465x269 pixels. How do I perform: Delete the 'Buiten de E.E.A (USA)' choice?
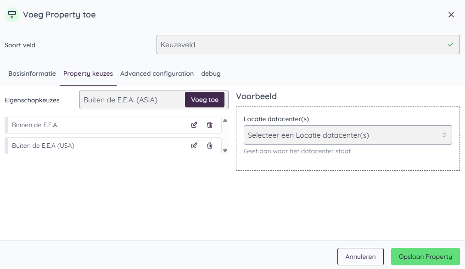pyautogui.click(x=210, y=146)
